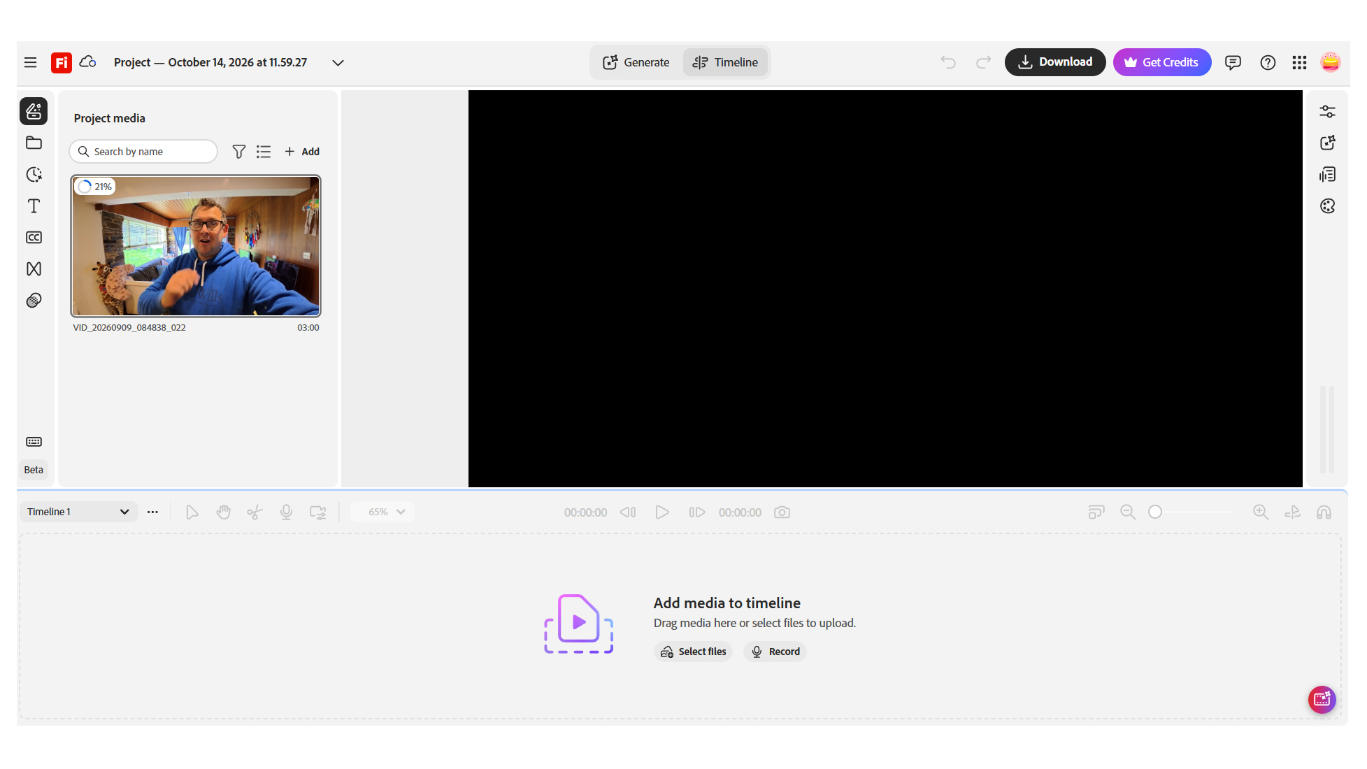The image size is (1367, 769).
Task: Click the Search by name field
Action: pos(143,151)
